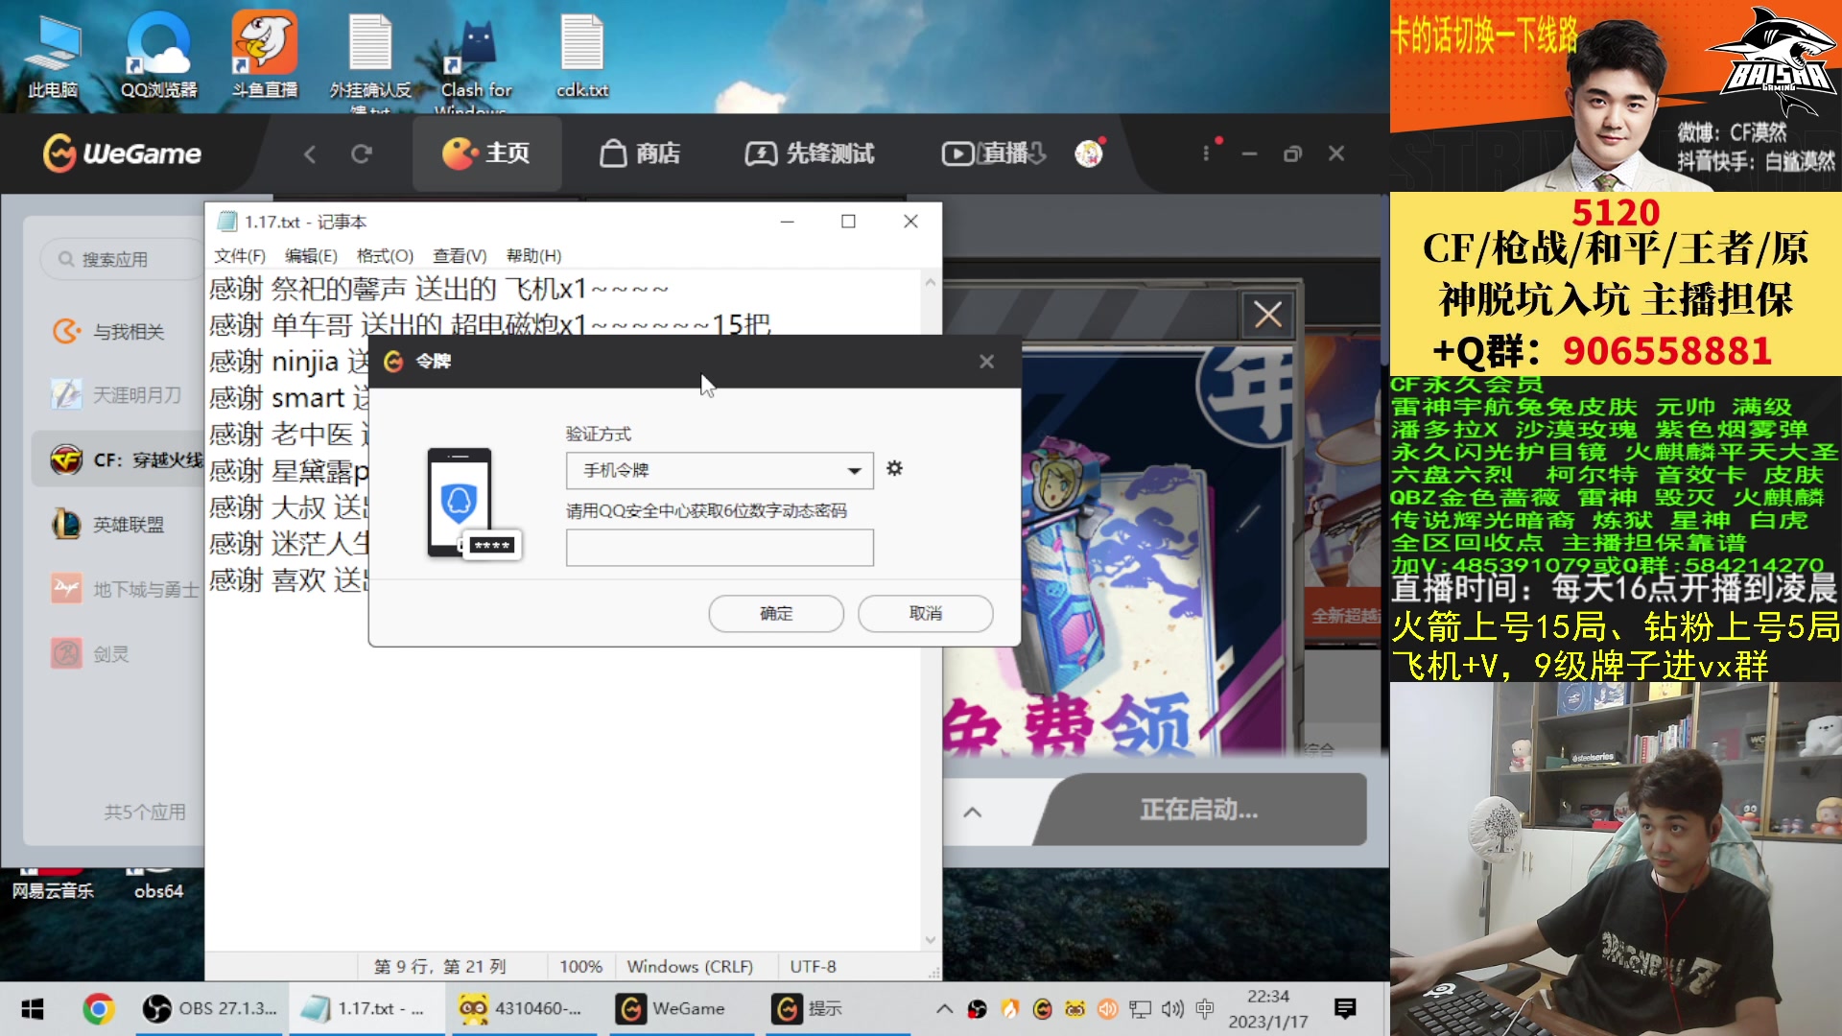The image size is (1842, 1036).
Task: Refresh the WeGame page
Action: pos(361,153)
